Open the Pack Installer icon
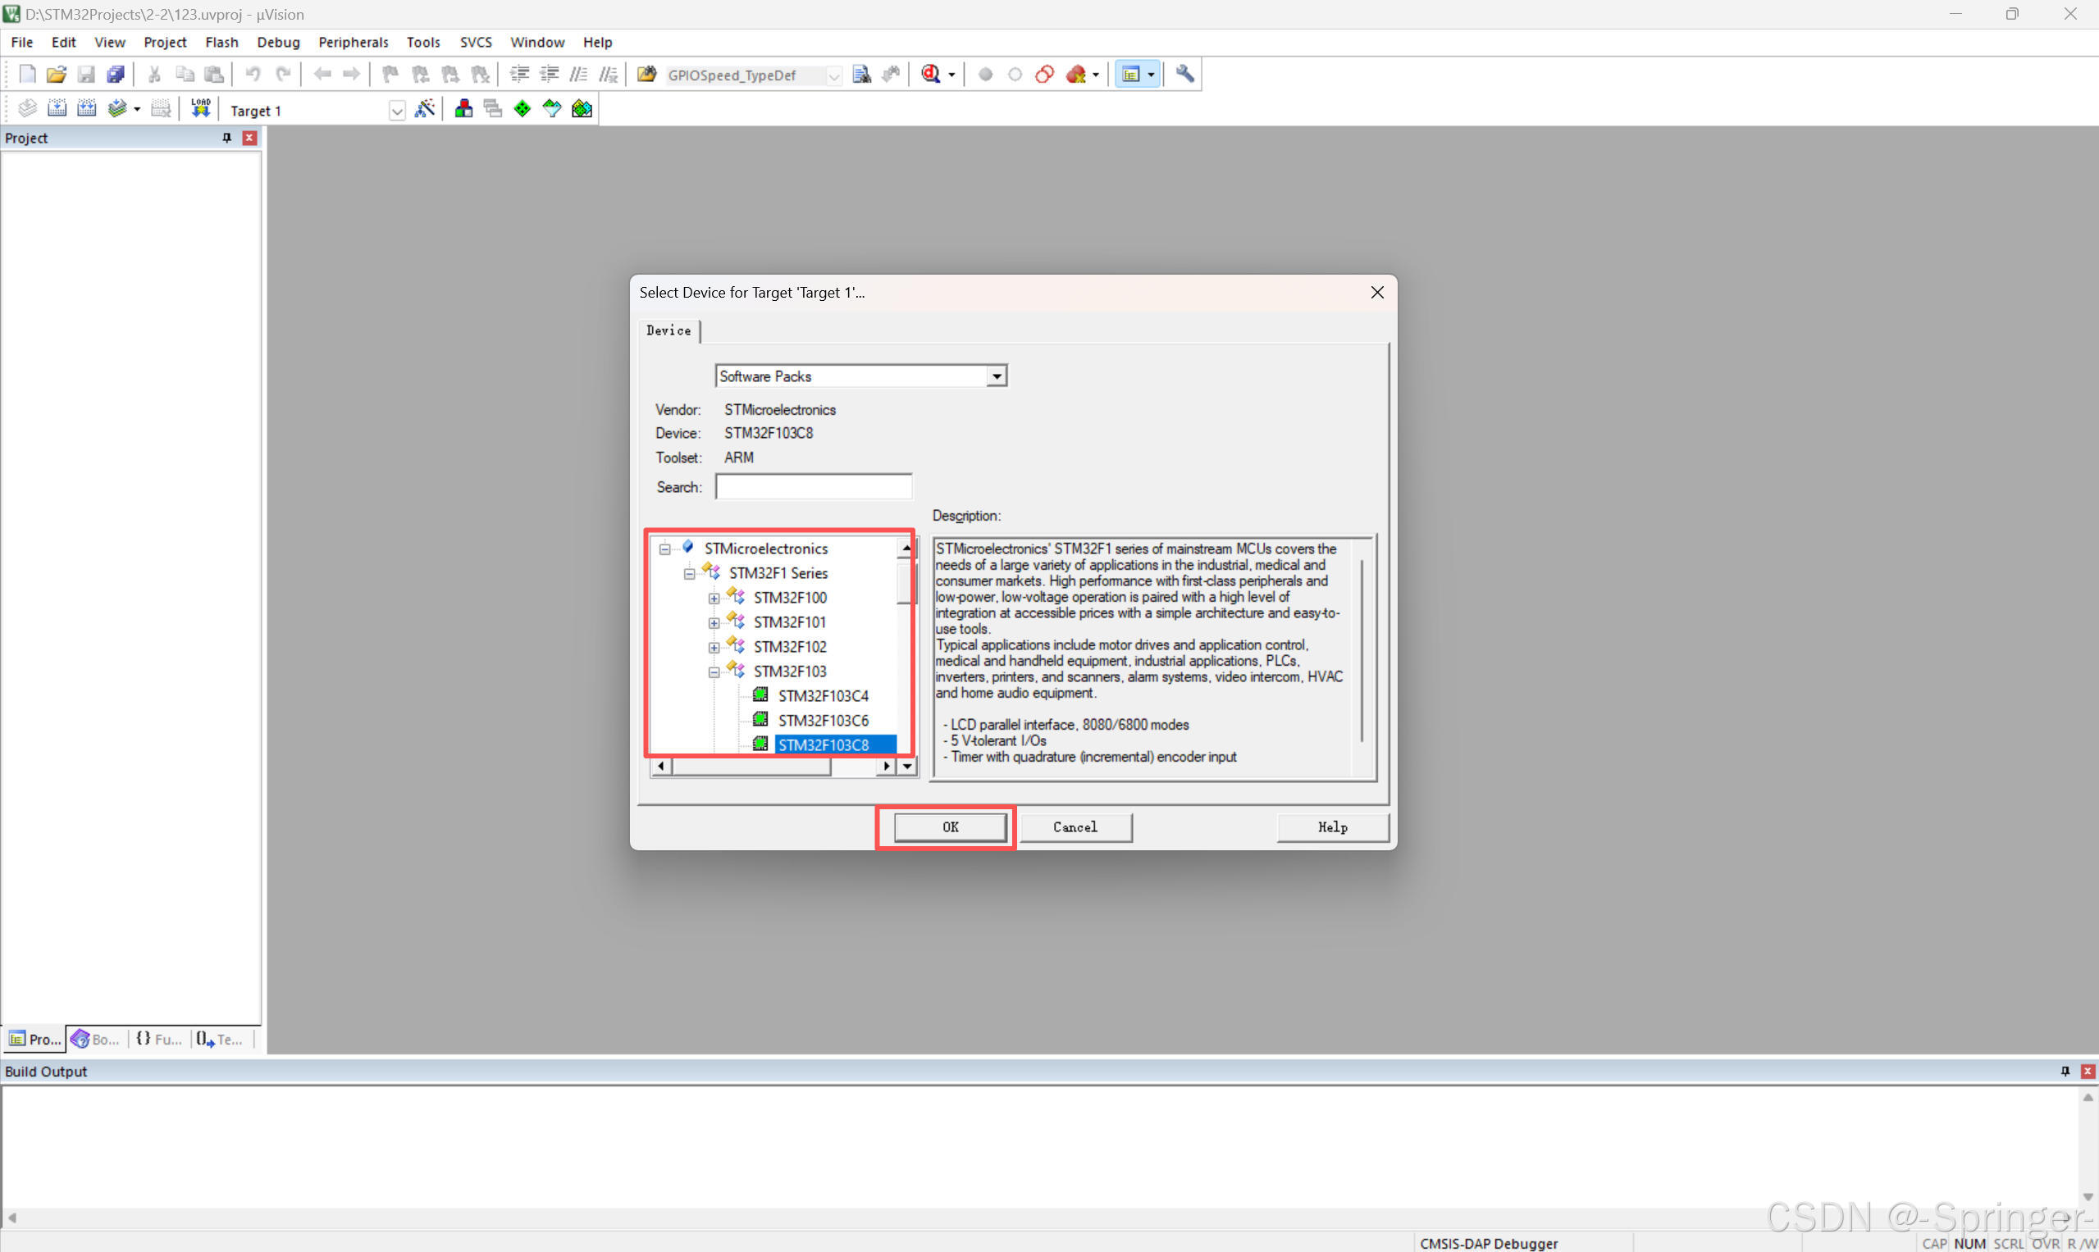The width and height of the screenshot is (2099, 1252). click(x=582, y=109)
